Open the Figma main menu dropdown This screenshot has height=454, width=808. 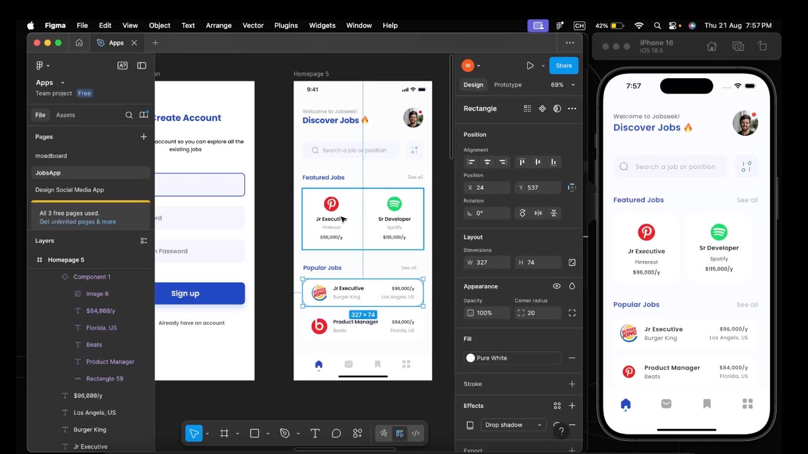tap(42, 66)
